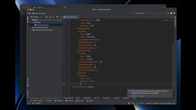Click the Build hammer icon
196x110 pixels.
[x=132, y=13]
